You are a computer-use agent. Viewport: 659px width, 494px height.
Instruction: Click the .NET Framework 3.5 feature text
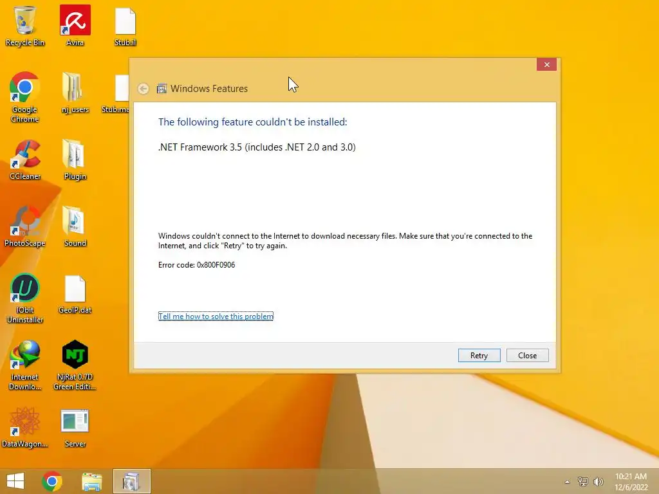[257, 147]
